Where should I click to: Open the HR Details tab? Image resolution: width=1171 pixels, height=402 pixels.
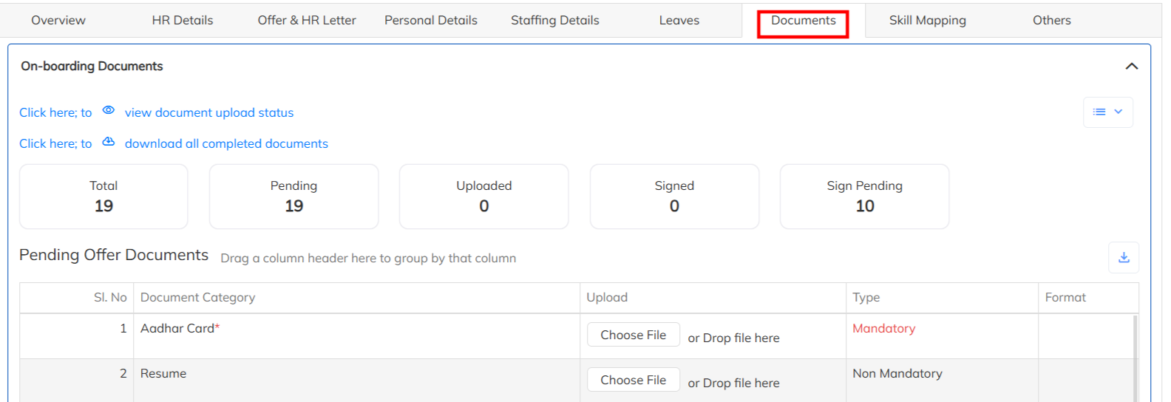pos(183,21)
